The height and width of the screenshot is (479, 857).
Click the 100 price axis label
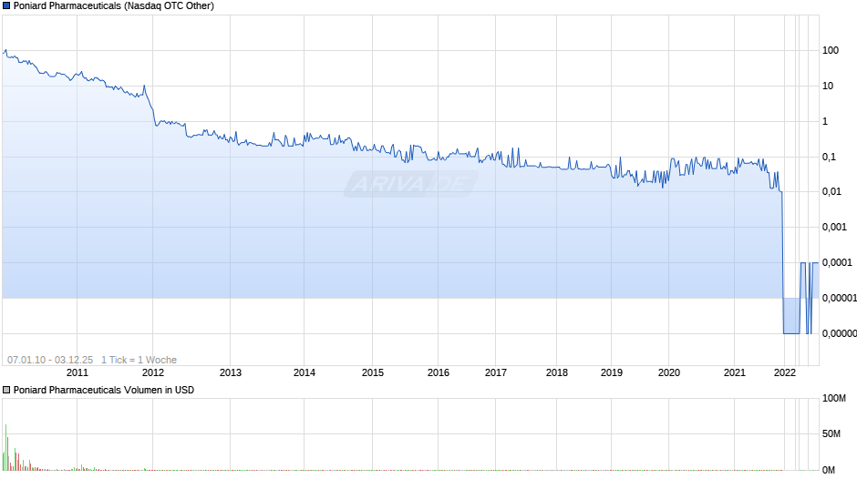pos(831,50)
